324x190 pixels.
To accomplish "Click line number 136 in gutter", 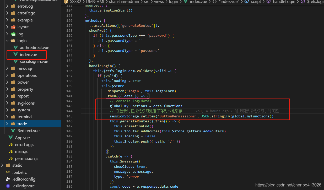I will pos(69,71).
